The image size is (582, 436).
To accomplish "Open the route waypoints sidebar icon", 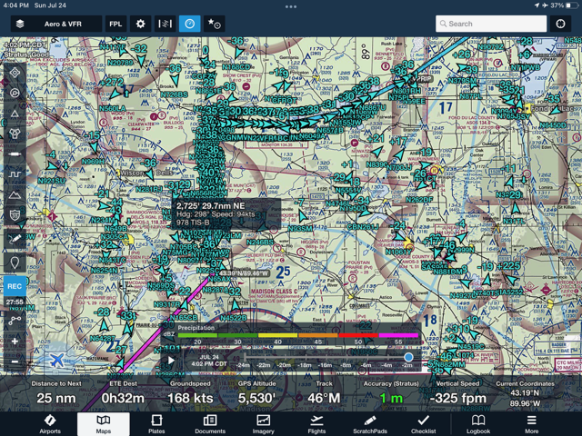I will [15, 320].
